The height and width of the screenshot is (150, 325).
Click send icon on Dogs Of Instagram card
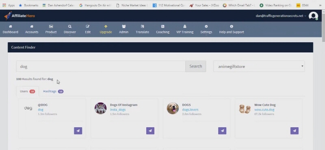[150, 131]
